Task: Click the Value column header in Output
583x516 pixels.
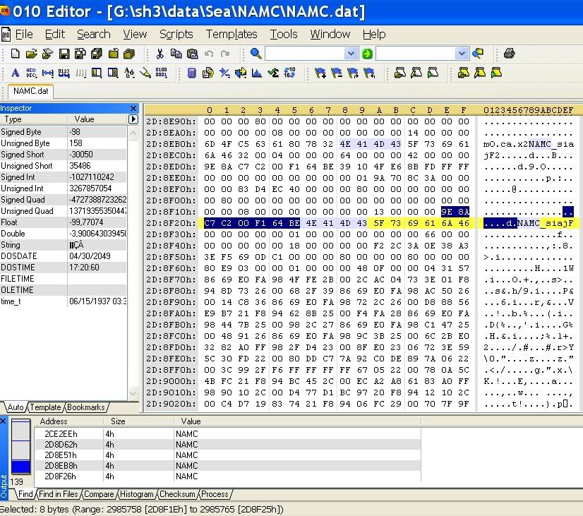Action: pos(191,421)
